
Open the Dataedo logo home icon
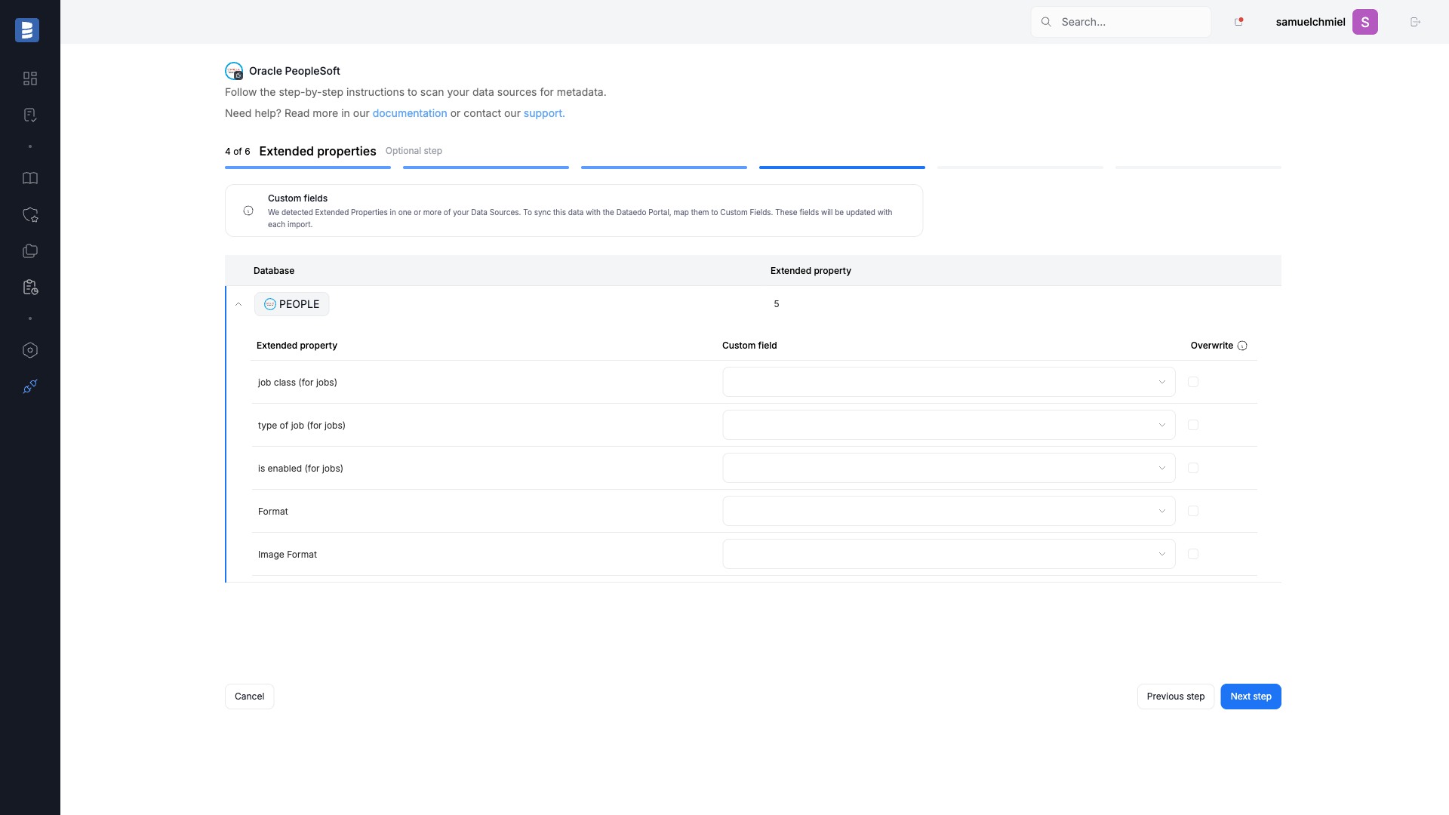coord(27,30)
